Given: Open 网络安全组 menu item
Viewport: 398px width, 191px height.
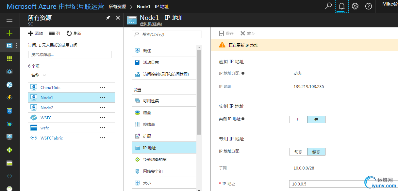Looking at the screenshot, I should 164,171.
